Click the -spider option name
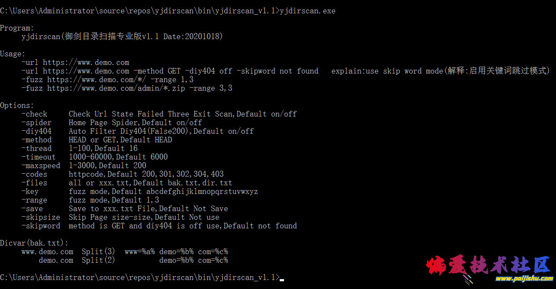This screenshot has width=556, height=289. pos(36,123)
